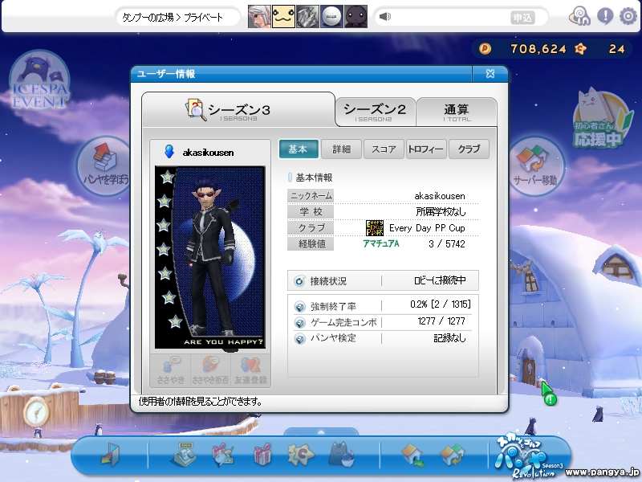Click the Every Day PP Cup club emblem
Screen dimensions: 642x482
pos(374,228)
